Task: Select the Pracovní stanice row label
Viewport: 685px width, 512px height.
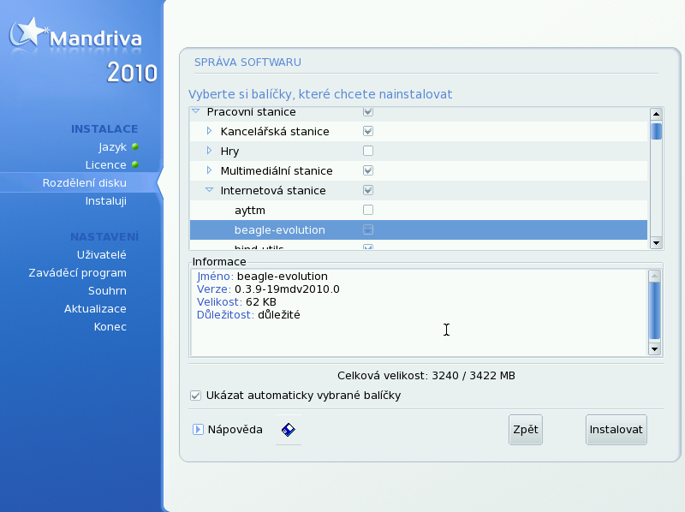Action: tap(251, 112)
